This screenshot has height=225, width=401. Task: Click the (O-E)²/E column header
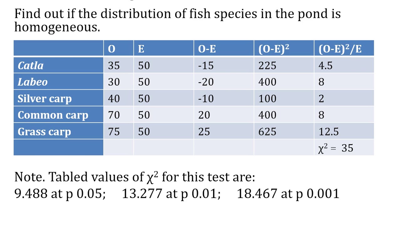point(340,49)
